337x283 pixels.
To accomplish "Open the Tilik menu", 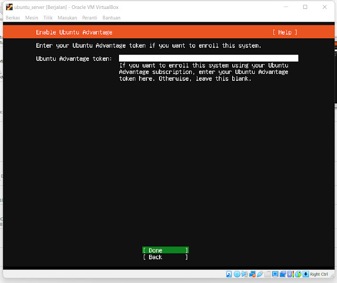I will pyautogui.click(x=48, y=18).
